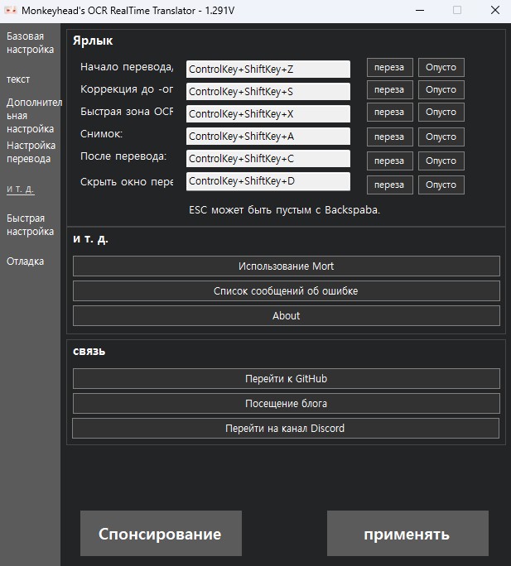Go to the Отладка sidebar tab
This screenshot has width=511, height=566.
pyautogui.click(x=26, y=261)
